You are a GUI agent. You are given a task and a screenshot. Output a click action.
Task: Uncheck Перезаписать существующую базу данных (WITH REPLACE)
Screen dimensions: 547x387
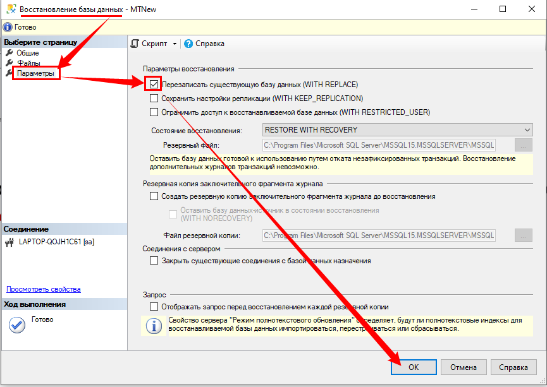[154, 84]
